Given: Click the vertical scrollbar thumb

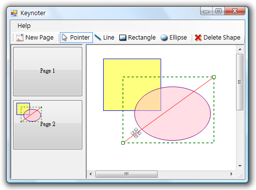Looking at the screenshot, I should point(239,82).
